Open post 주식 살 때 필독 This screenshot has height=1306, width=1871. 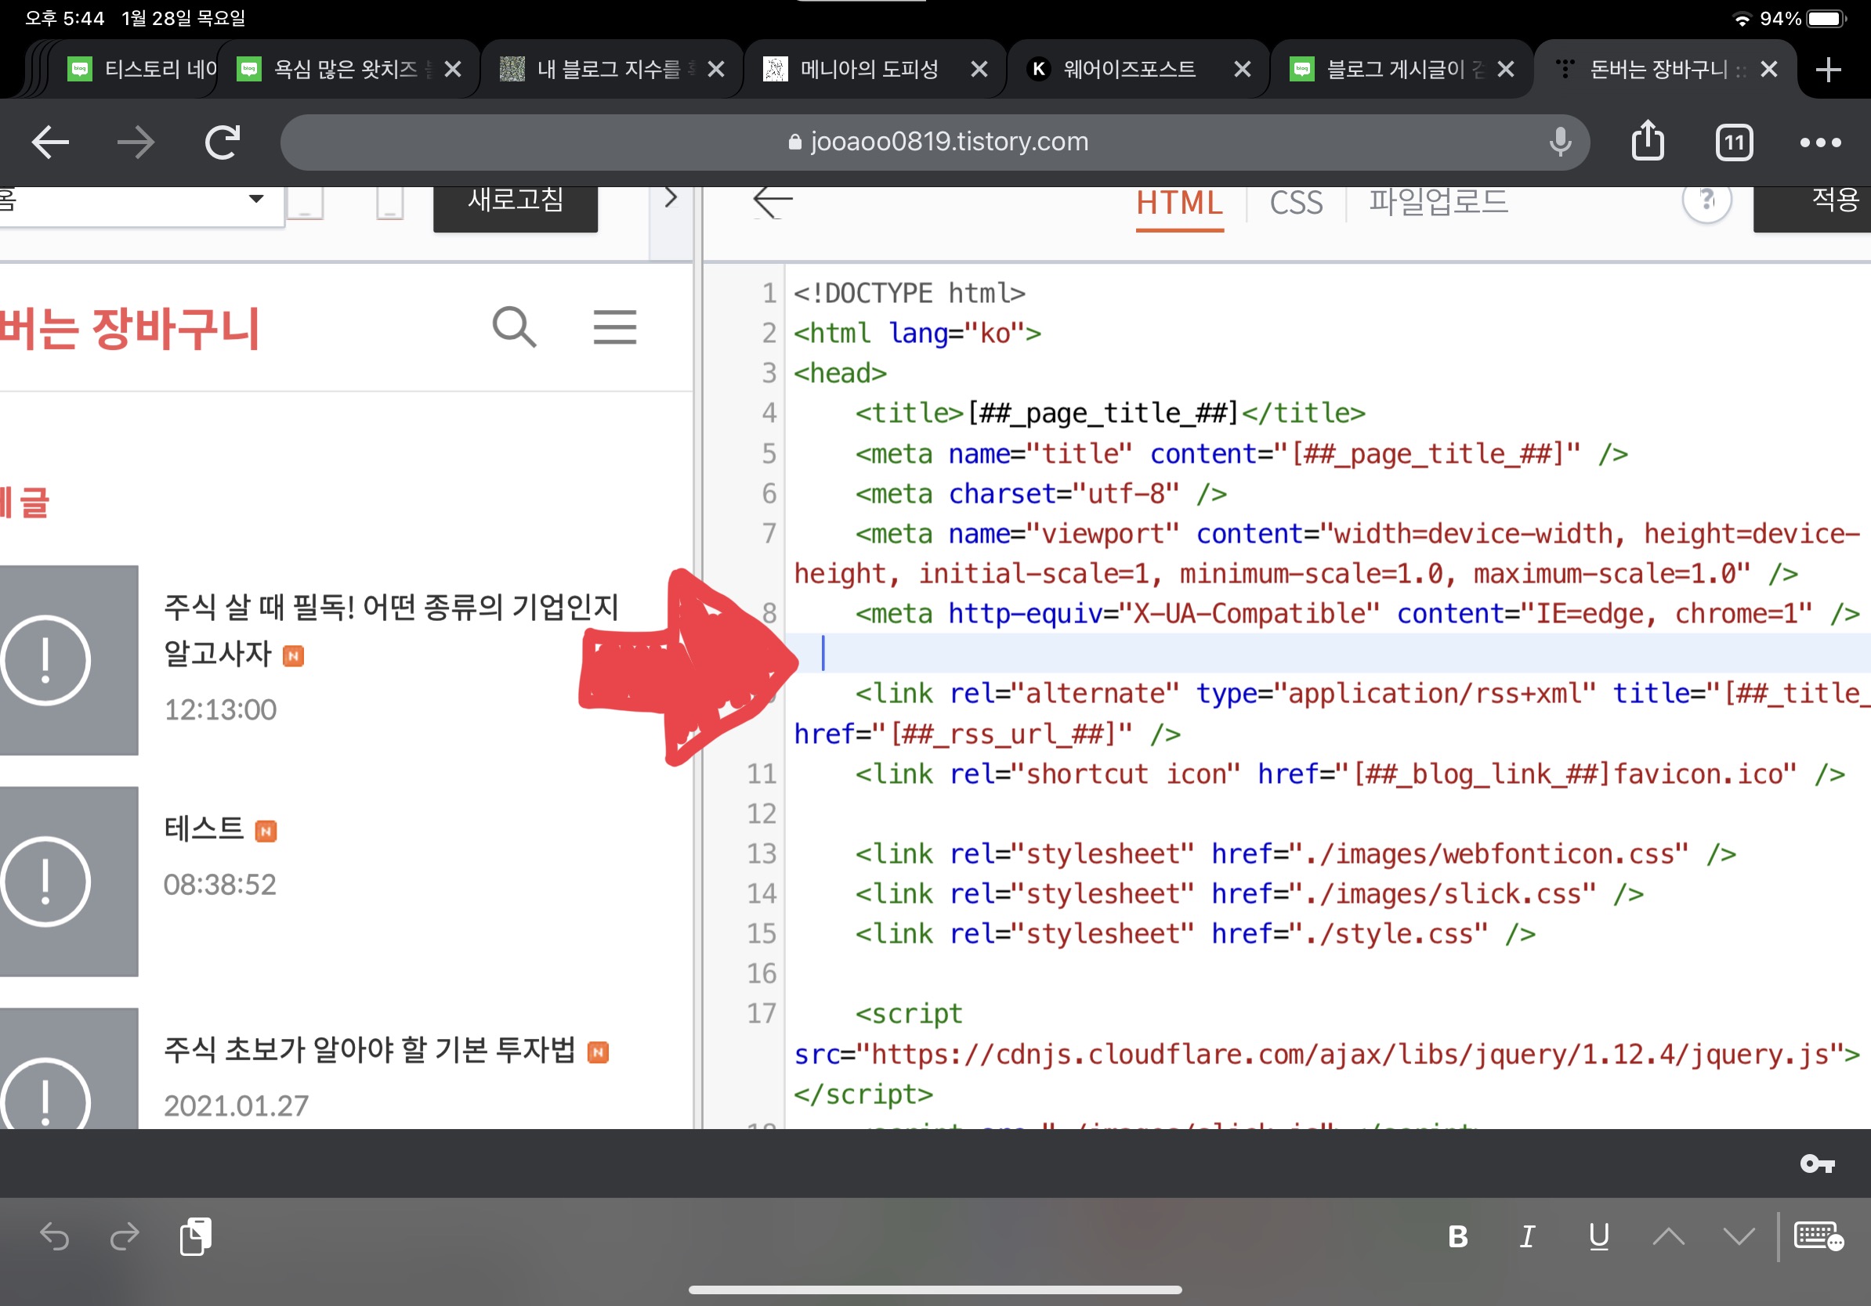pos(390,630)
